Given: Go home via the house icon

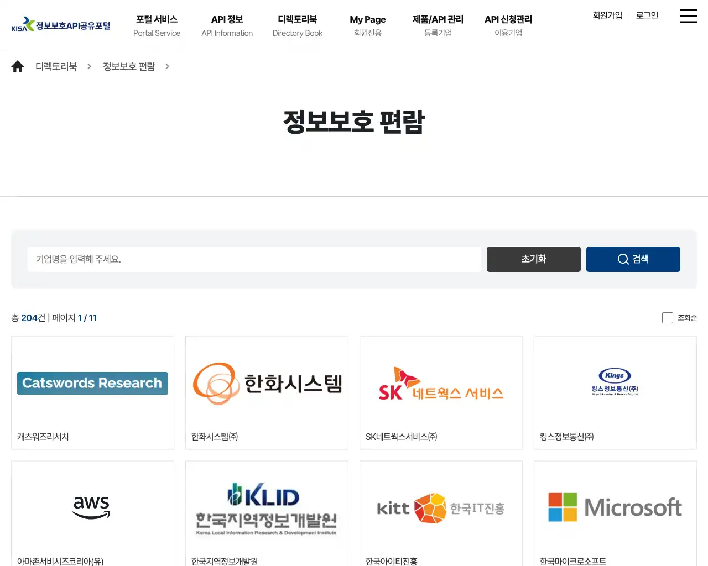Looking at the screenshot, I should coord(18,66).
